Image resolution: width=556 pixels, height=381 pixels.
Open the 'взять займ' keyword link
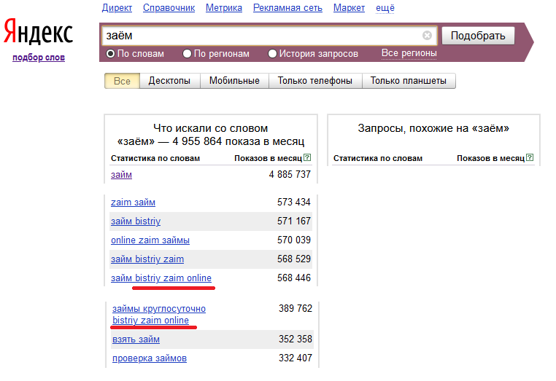point(136,339)
